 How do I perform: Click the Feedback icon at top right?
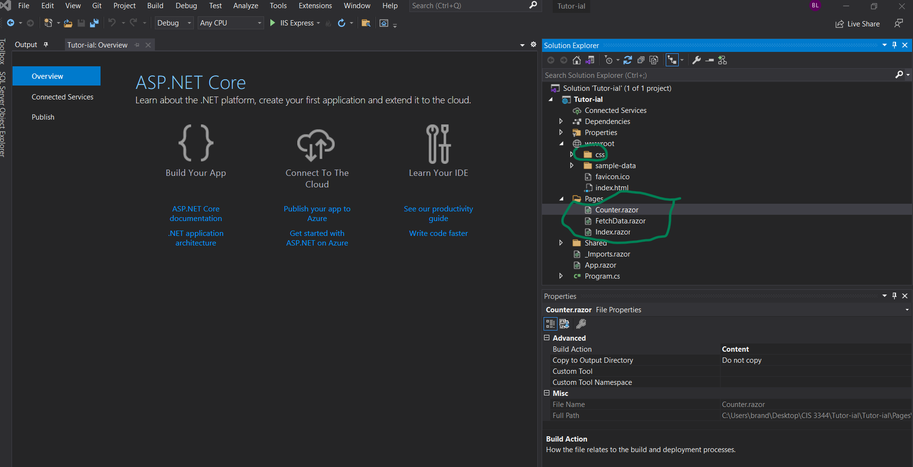(x=898, y=23)
